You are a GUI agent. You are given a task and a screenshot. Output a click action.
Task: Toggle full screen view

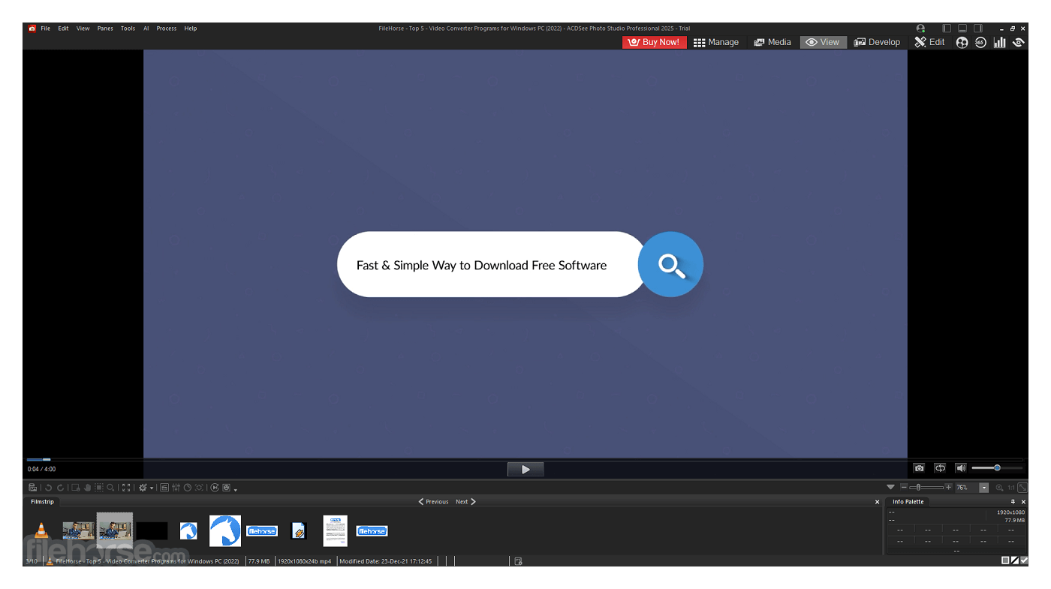126,488
